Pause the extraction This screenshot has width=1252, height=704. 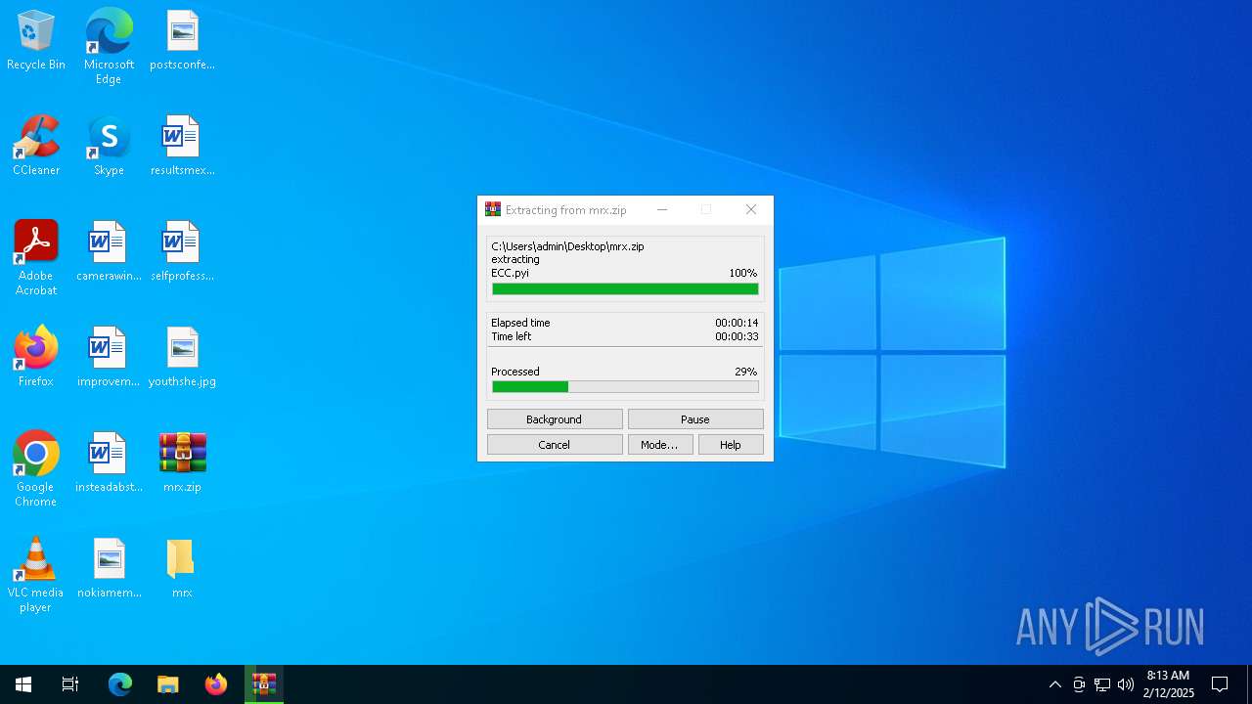(695, 419)
